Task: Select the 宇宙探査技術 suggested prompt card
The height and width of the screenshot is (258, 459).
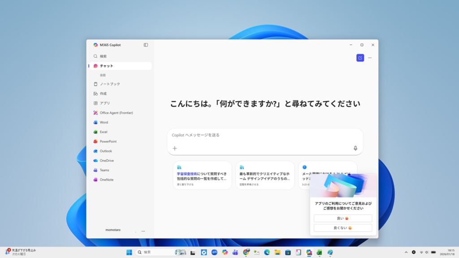Action: coord(202,175)
